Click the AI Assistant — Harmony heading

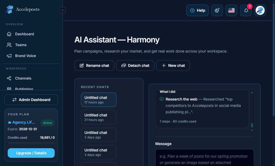(x=117, y=40)
